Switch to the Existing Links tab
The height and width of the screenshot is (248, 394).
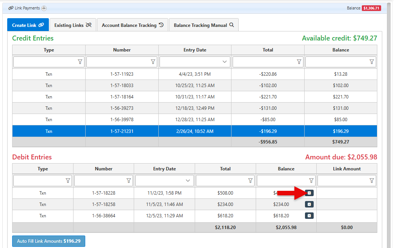click(73, 25)
